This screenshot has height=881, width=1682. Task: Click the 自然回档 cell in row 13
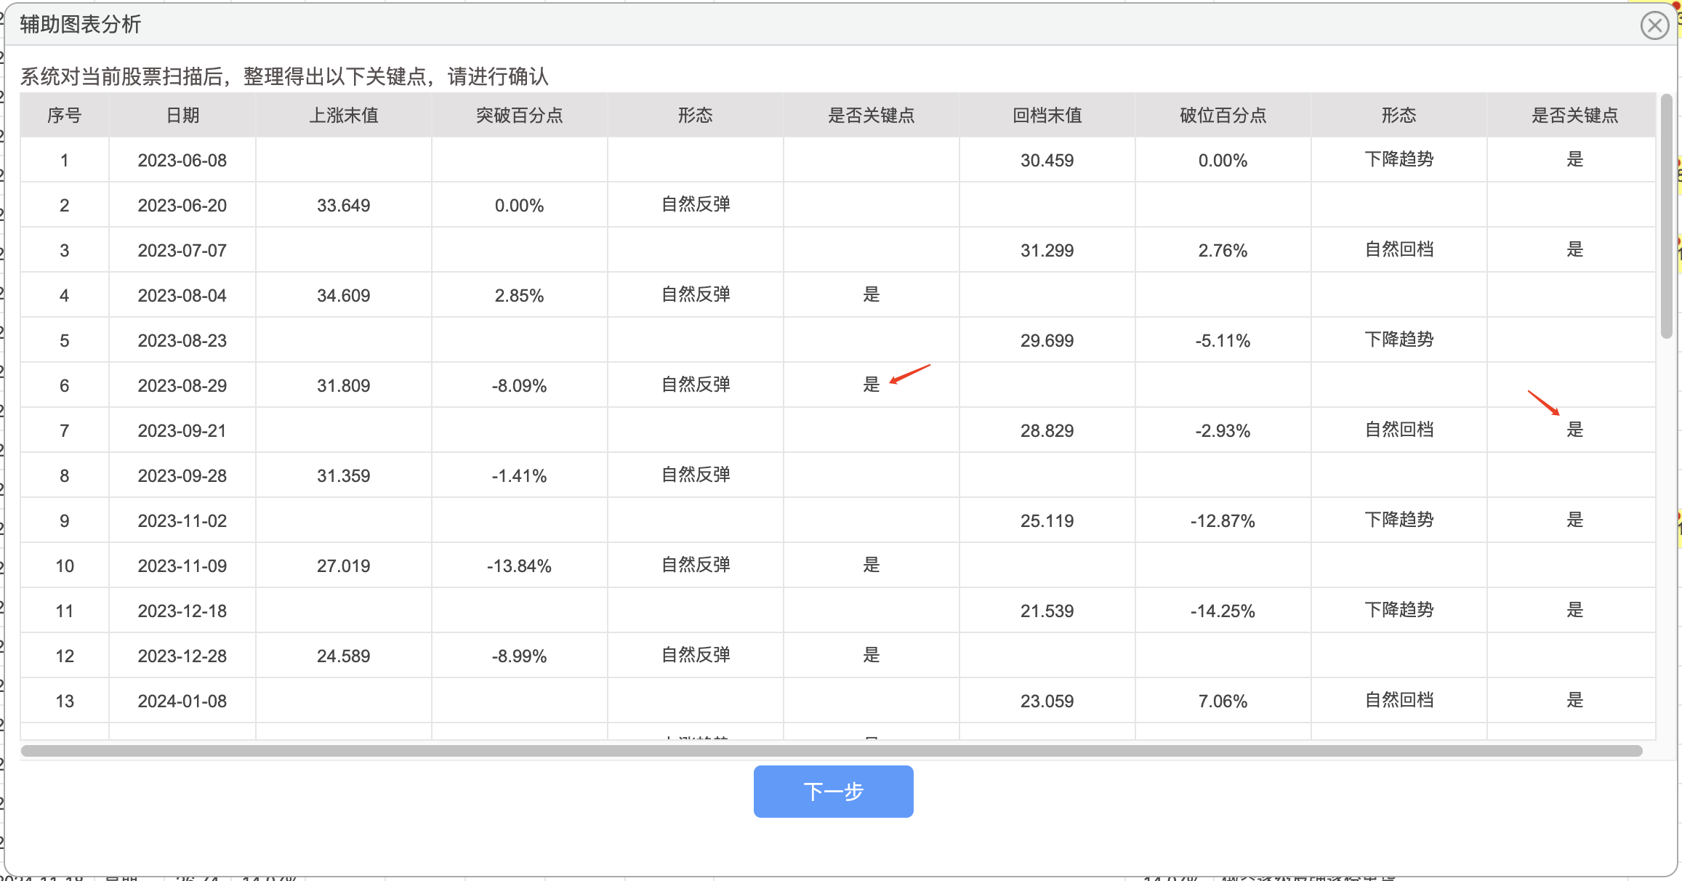(1399, 700)
